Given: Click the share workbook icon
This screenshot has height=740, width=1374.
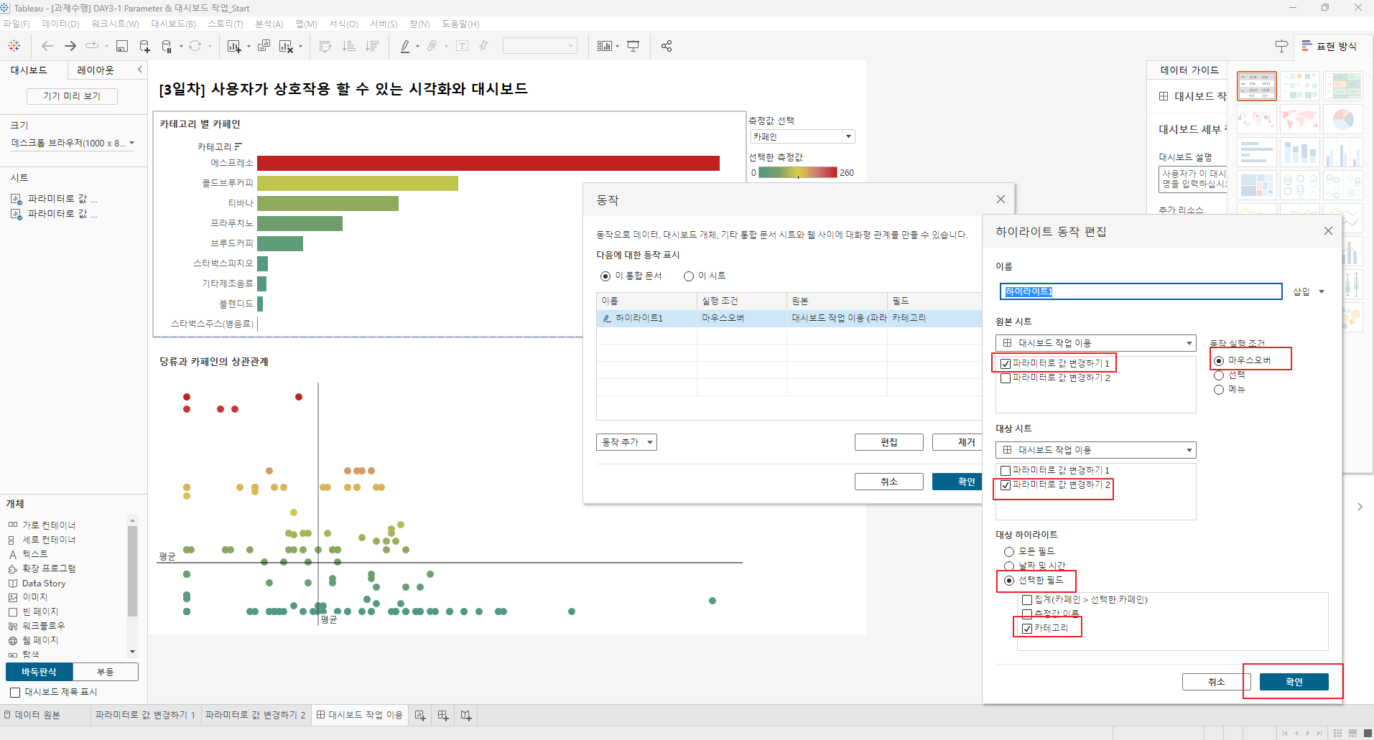Looking at the screenshot, I should pos(667,46).
